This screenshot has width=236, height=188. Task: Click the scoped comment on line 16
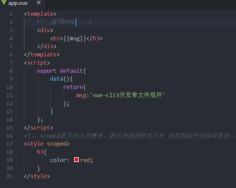tap(129, 136)
